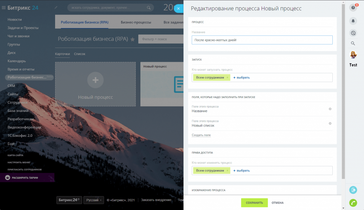This screenshot has width=364, height=210.
Task: Remove Всем сотрудникам tag under Права доступа
Action: (x=227, y=171)
